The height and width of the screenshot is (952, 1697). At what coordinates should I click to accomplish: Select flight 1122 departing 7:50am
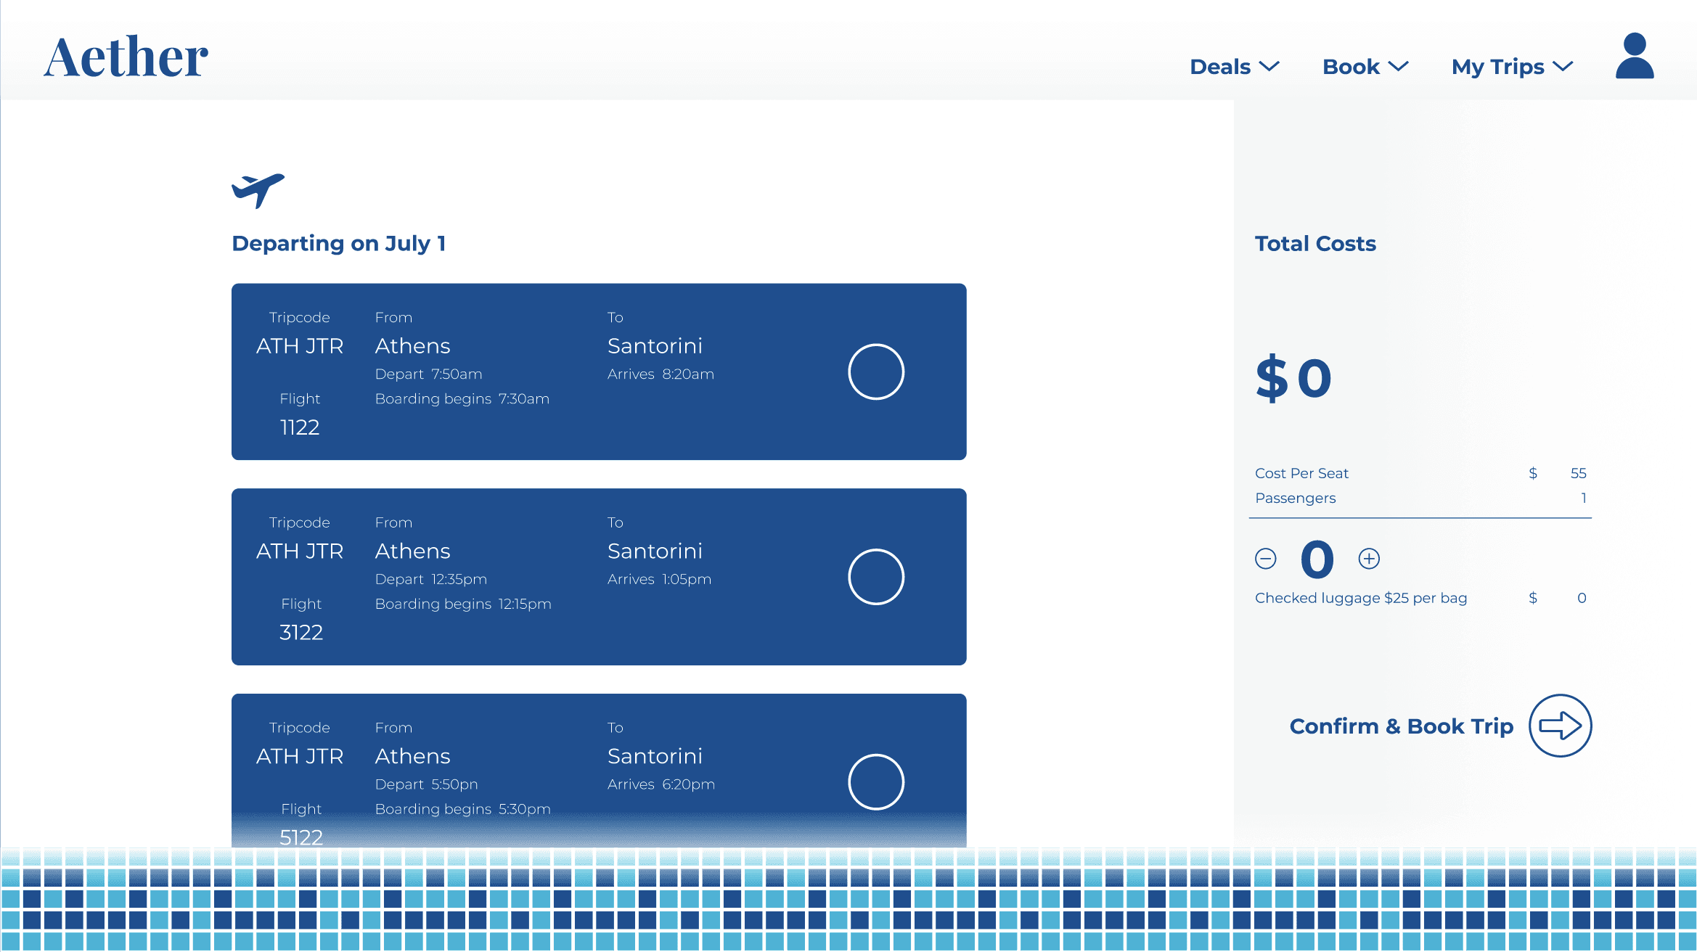coord(875,372)
